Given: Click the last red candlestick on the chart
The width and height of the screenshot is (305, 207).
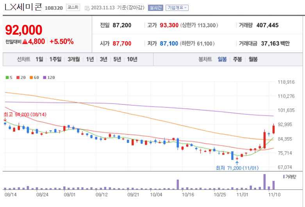Looking at the screenshot, I should click(273, 129).
